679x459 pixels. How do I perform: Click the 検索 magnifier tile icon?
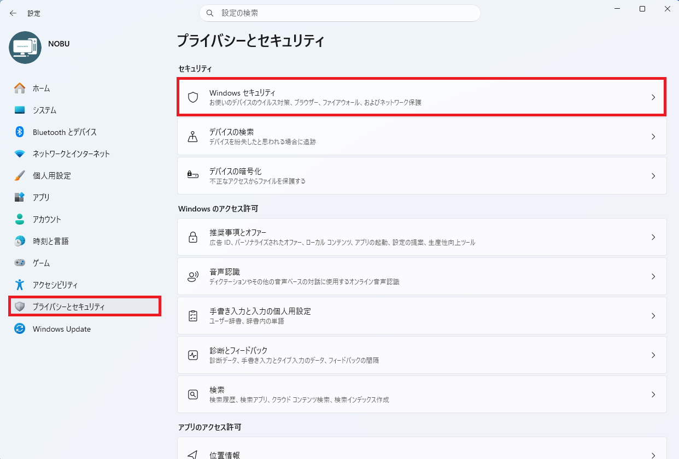coord(192,395)
